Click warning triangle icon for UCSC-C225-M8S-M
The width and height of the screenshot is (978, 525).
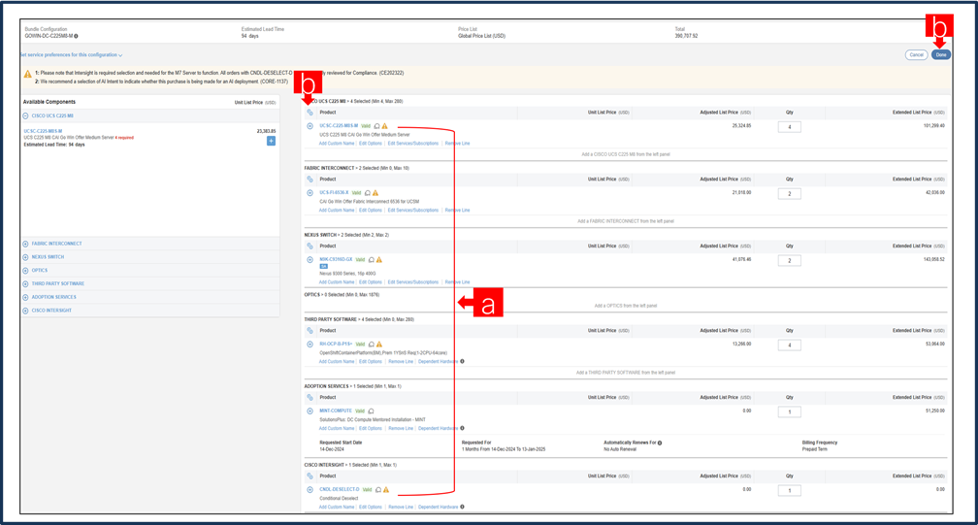[x=385, y=126]
